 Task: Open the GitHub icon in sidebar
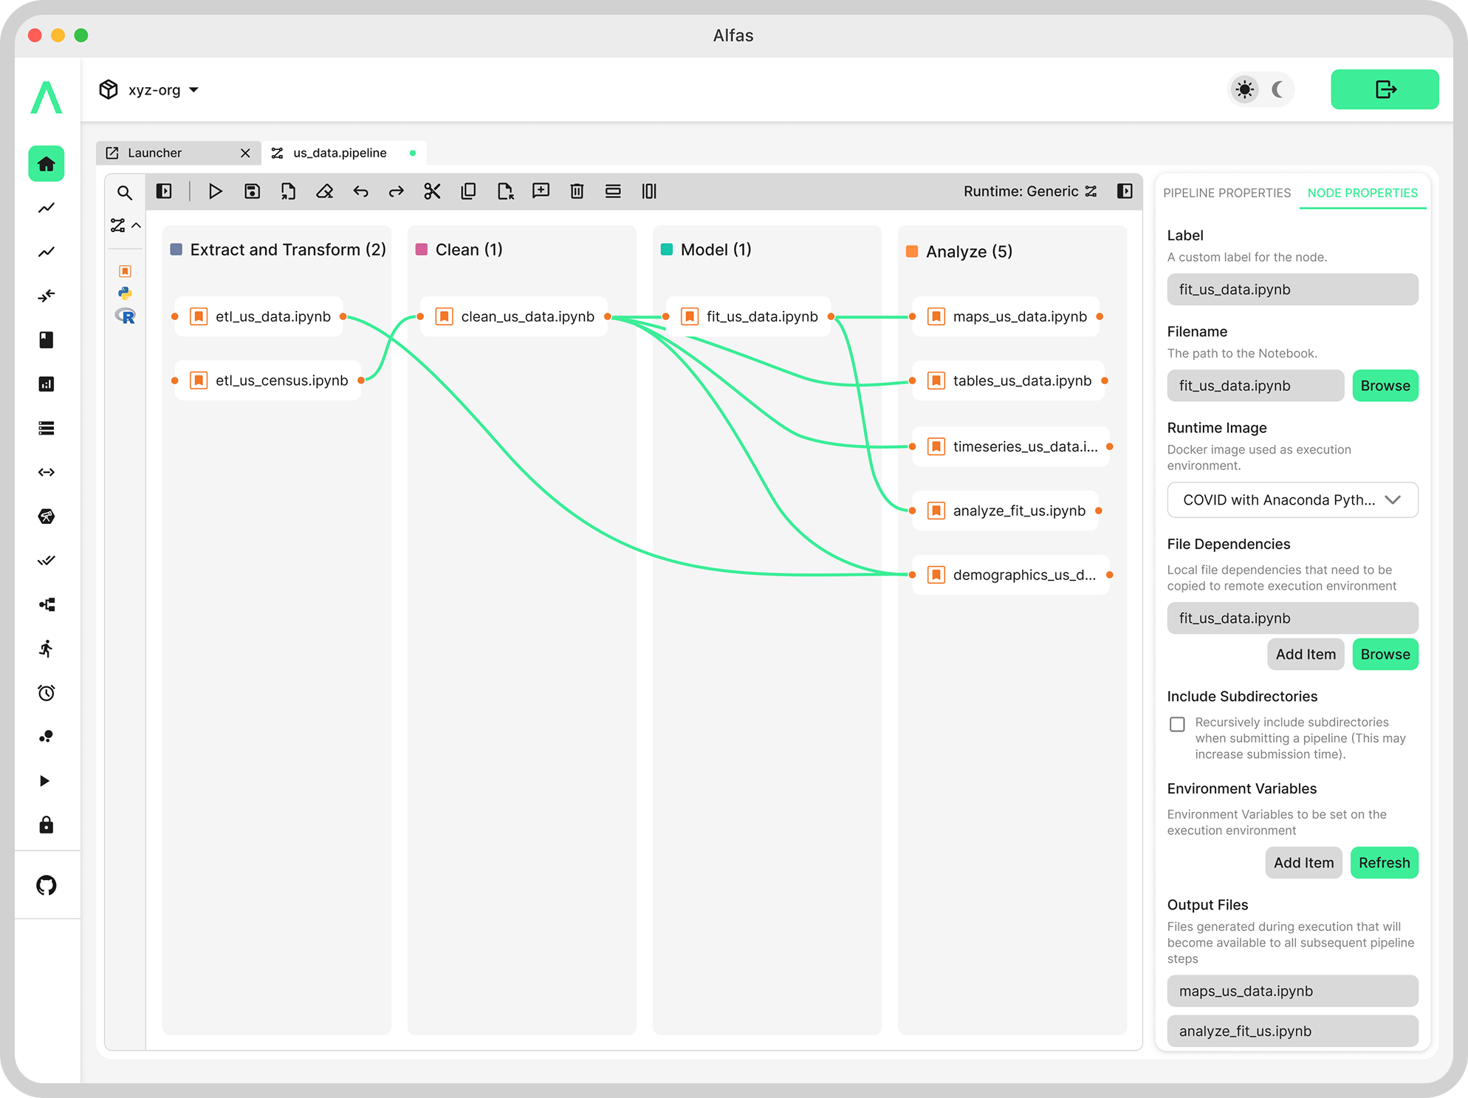(47, 884)
